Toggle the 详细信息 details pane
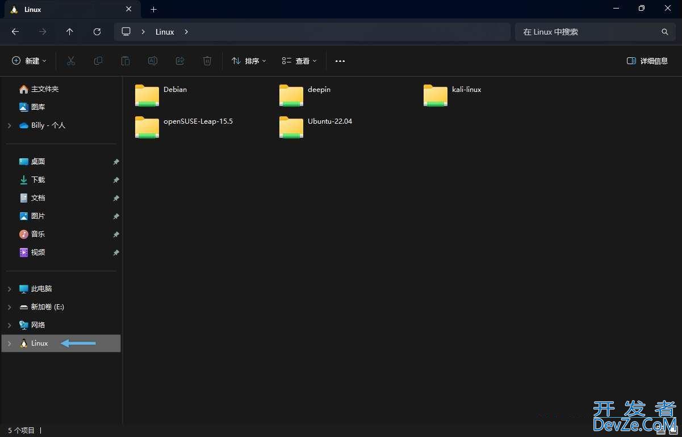This screenshot has width=682, height=437. [647, 61]
